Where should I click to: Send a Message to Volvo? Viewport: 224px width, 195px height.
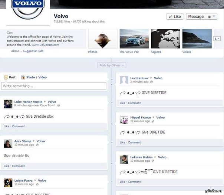tap(196, 17)
